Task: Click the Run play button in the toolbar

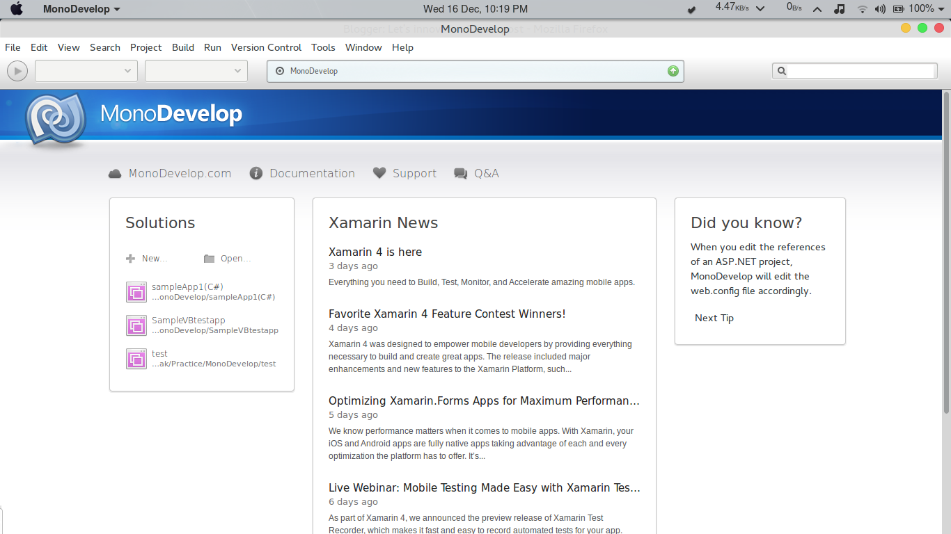Action: (17, 71)
